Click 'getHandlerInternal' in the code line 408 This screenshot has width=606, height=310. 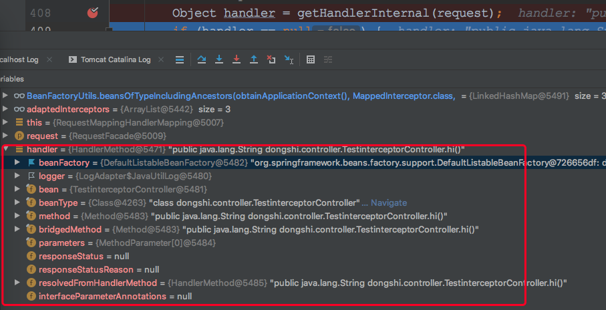point(363,13)
